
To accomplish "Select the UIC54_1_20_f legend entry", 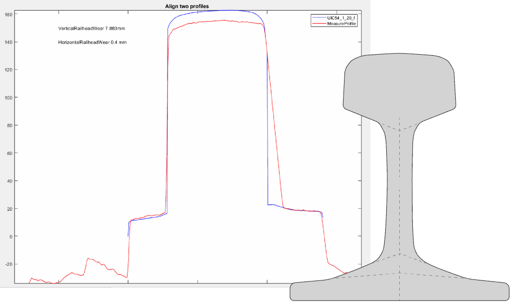I will [341, 18].
